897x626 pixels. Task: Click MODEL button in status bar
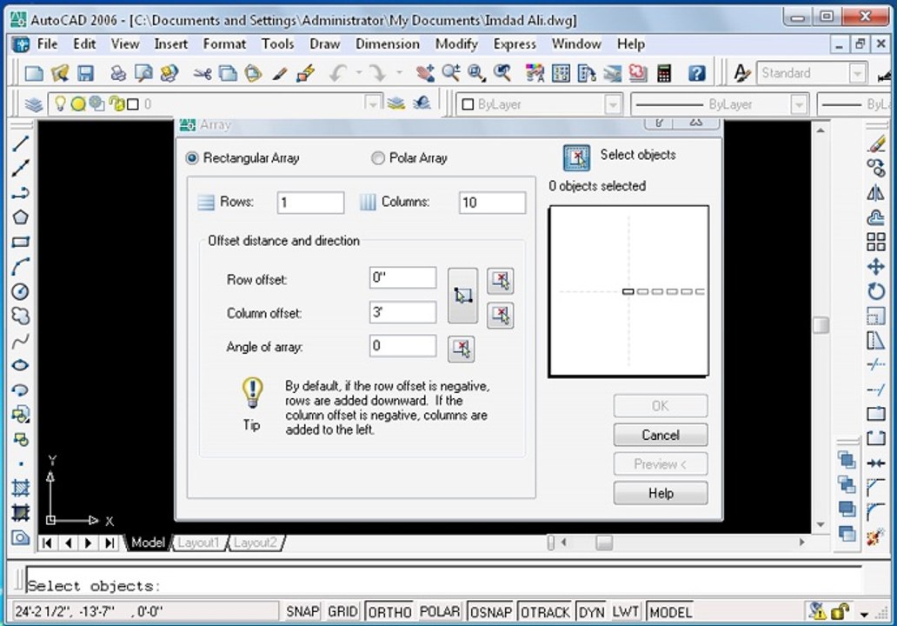pos(670,612)
